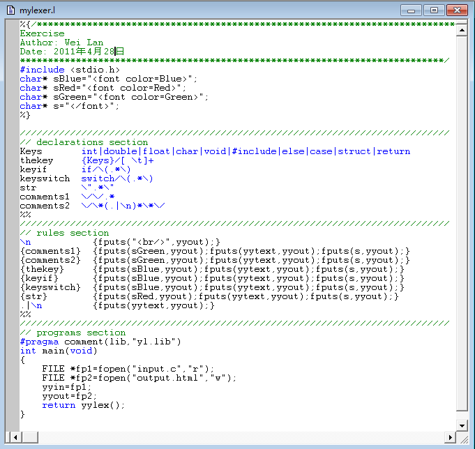Click 'keyswitch' definition name in declarations

click(x=45, y=178)
